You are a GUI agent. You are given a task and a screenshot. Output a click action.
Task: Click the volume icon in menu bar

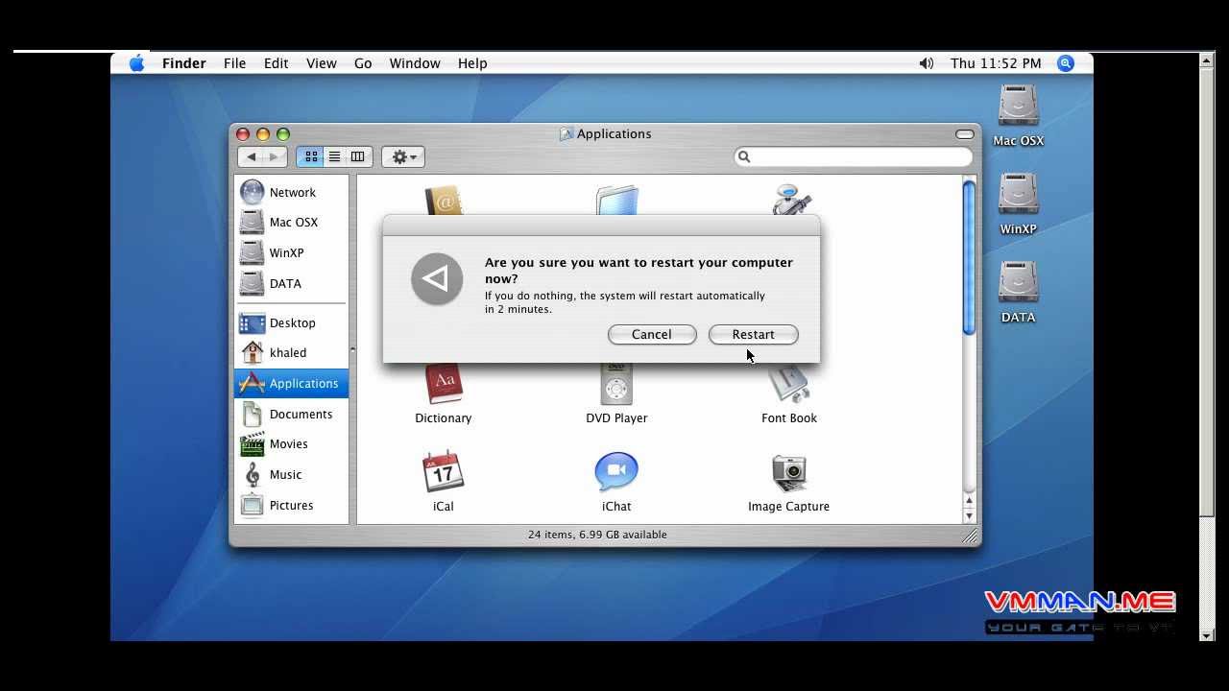tap(926, 63)
